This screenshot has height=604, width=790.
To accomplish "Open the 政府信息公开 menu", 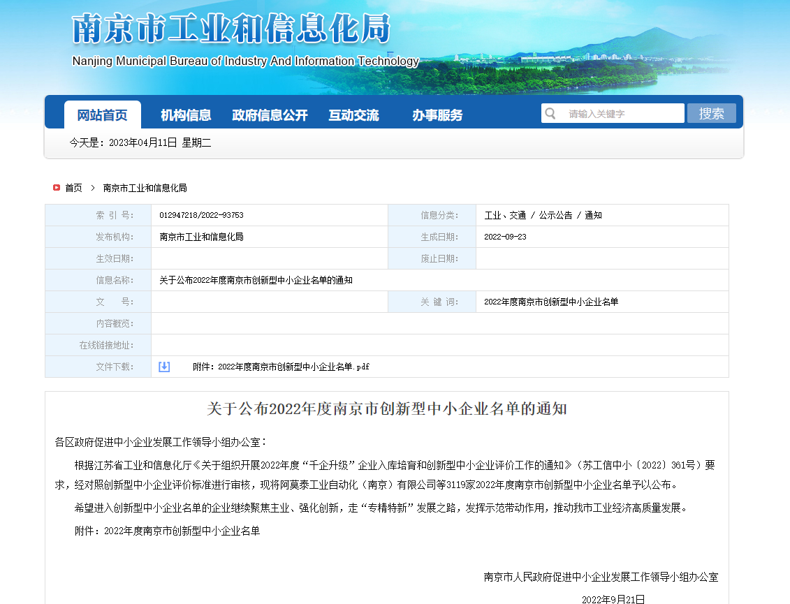I will [x=270, y=115].
